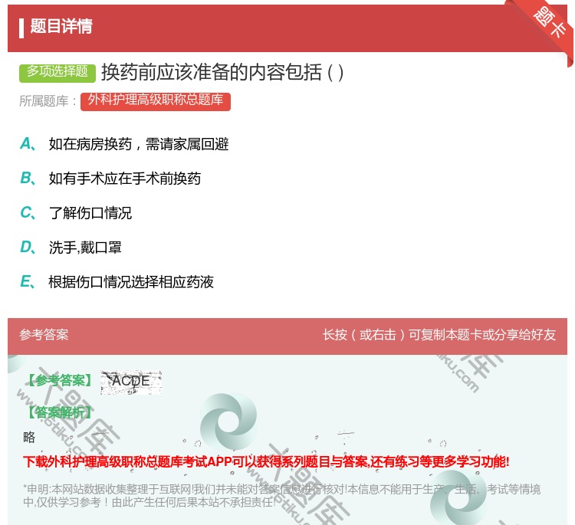The height and width of the screenshot is (525, 575).
Task: Click the red 下载外科护理高级职称总题库考试APP link
Action: pyautogui.click(x=266, y=461)
